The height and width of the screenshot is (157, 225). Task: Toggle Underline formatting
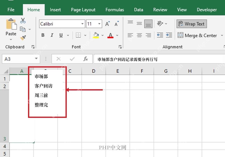click(x=61, y=35)
